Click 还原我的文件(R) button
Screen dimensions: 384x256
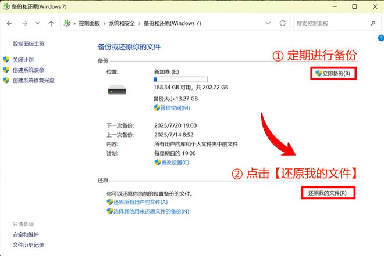pos(328,193)
